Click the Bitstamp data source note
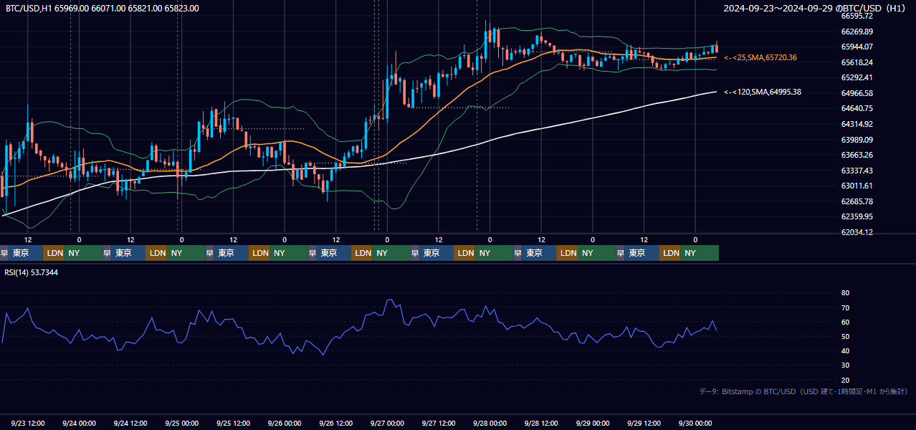This screenshot has height=430, width=916. pyautogui.click(x=803, y=391)
